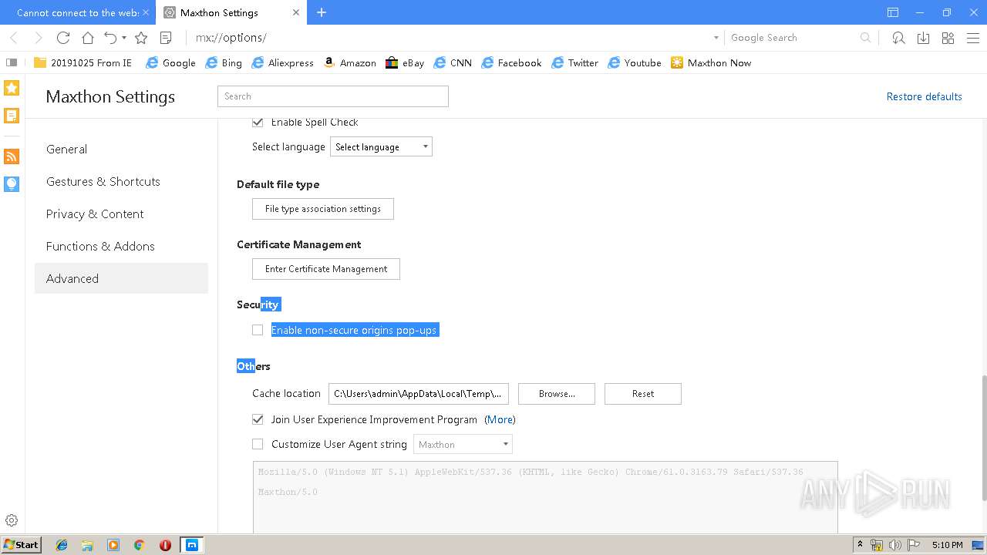Open the reader/note icon in toolbar

166,38
